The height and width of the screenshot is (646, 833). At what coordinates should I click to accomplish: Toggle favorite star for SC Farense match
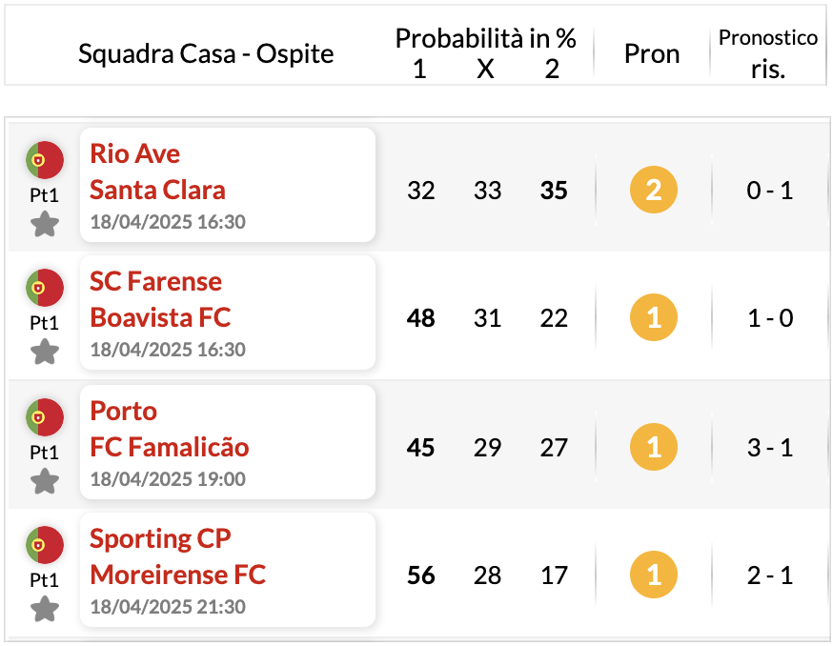(x=45, y=353)
